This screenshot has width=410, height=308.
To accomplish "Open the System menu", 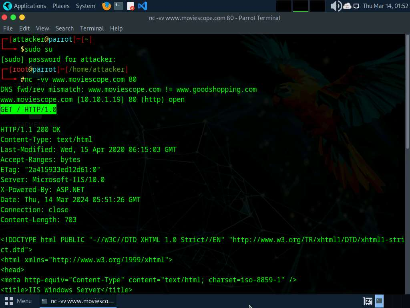I will pyautogui.click(x=85, y=6).
